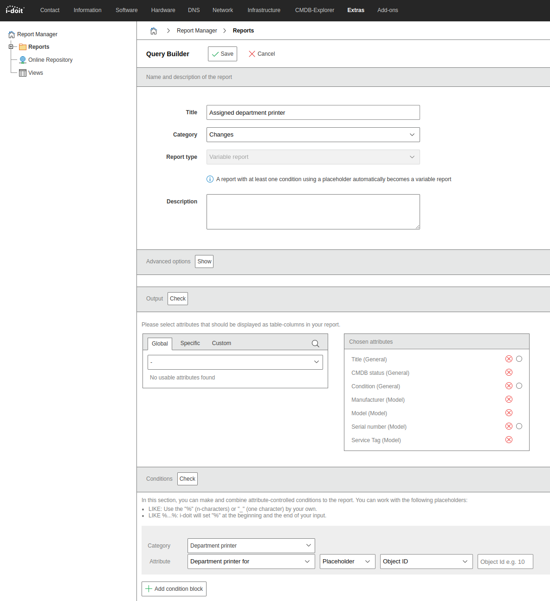
Task: Open the report Category dropdown showing Changes
Action: point(313,135)
